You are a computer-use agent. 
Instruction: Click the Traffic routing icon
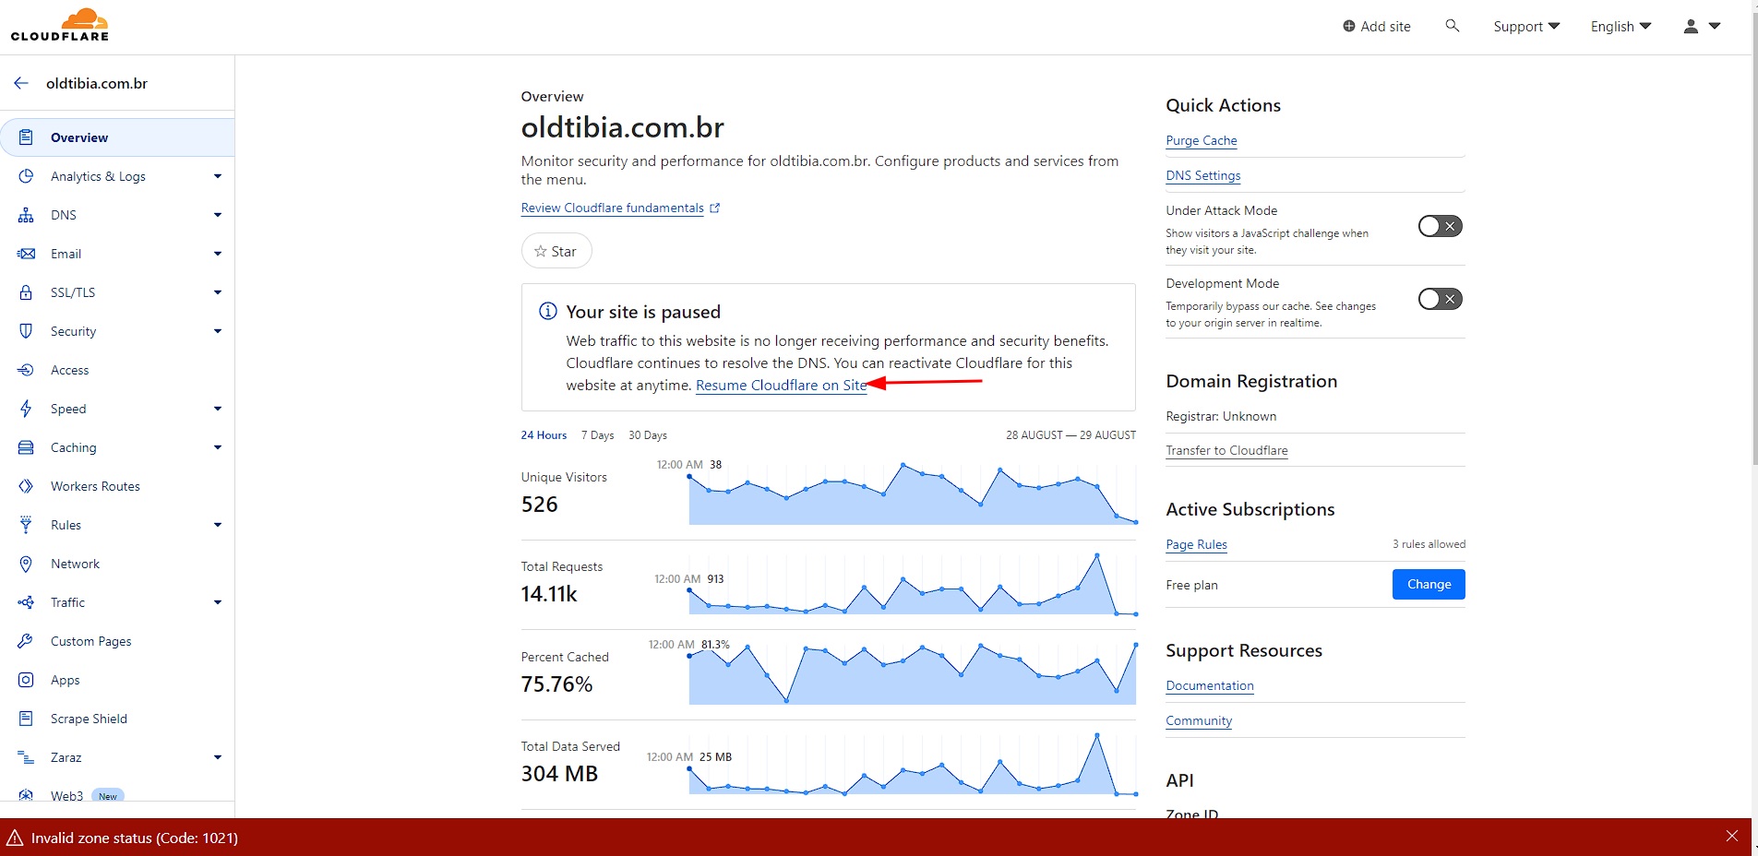(26, 602)
